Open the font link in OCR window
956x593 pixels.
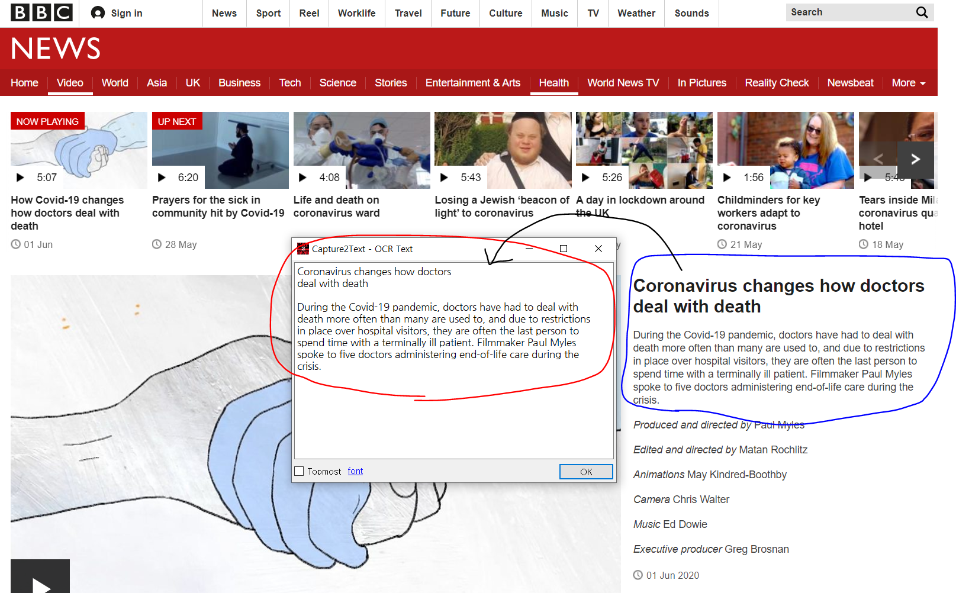355,471
